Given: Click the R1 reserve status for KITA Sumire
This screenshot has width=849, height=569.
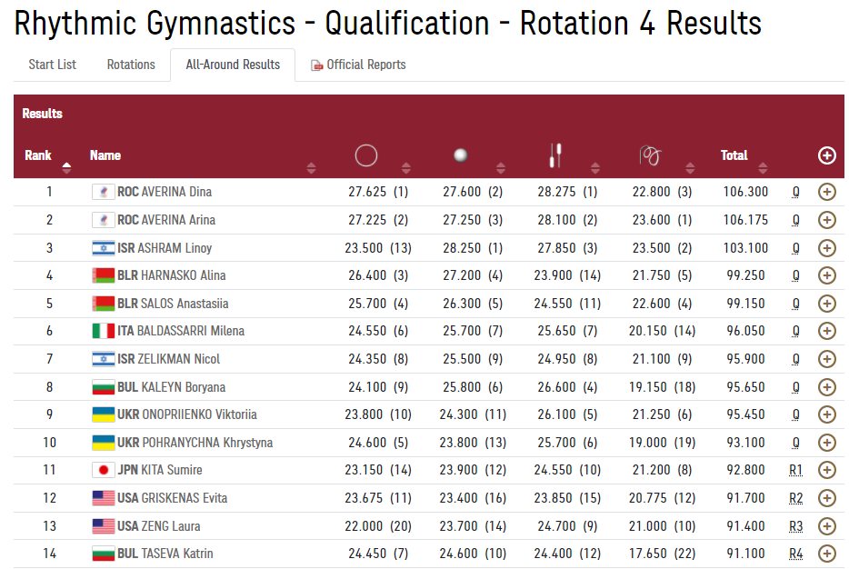Looking at the screenshot, I should coord(795,470).
